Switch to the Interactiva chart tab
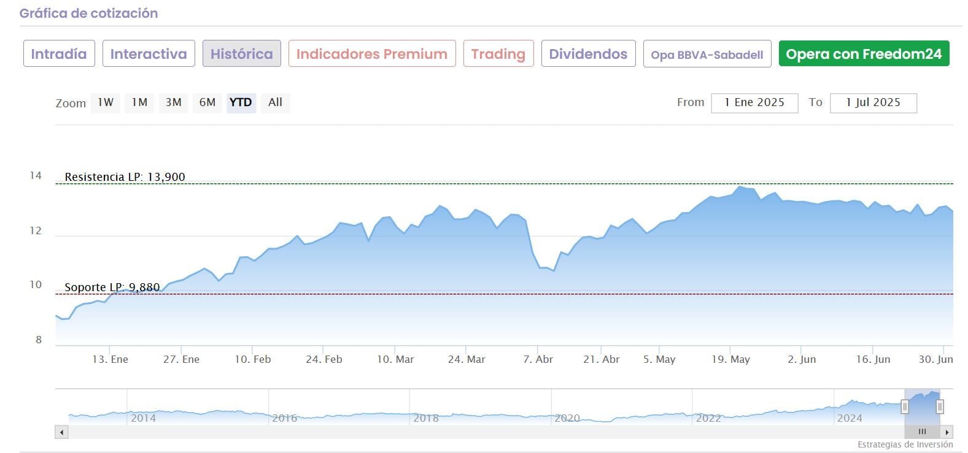This screenshot has width=968, height=453. tap(149, 54)
